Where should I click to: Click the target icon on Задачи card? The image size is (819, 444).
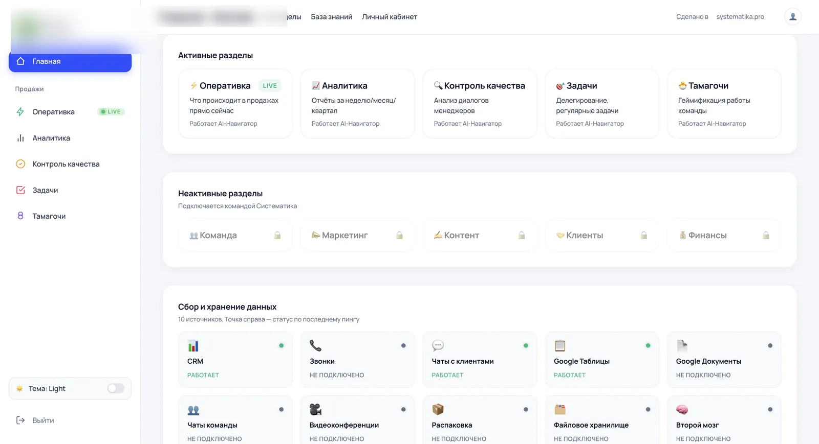point(561,86)
